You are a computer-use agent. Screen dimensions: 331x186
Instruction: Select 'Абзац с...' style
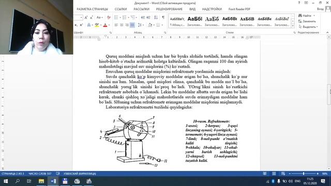[x=177, y=22]
